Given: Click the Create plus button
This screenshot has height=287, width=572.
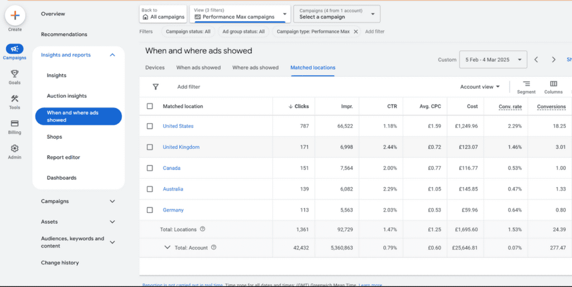Looking at the screenshot, I should [15, 16].
